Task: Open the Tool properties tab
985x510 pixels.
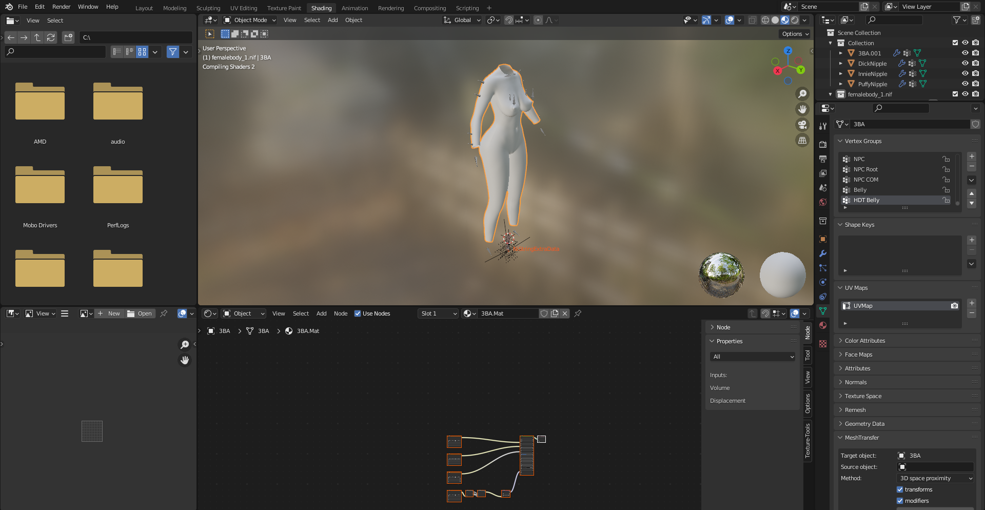Action: pyautogui.click(x=823, y=126)
